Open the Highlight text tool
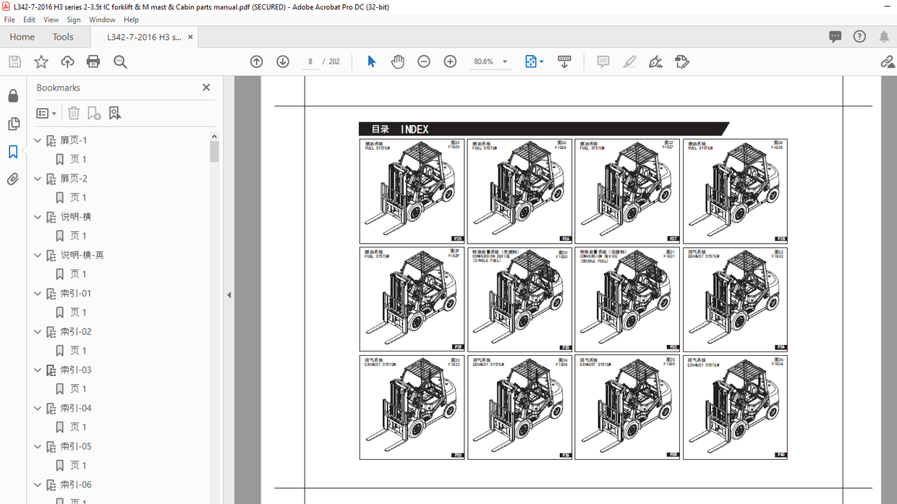The image size is (897, 504). [x=629, y=61]
